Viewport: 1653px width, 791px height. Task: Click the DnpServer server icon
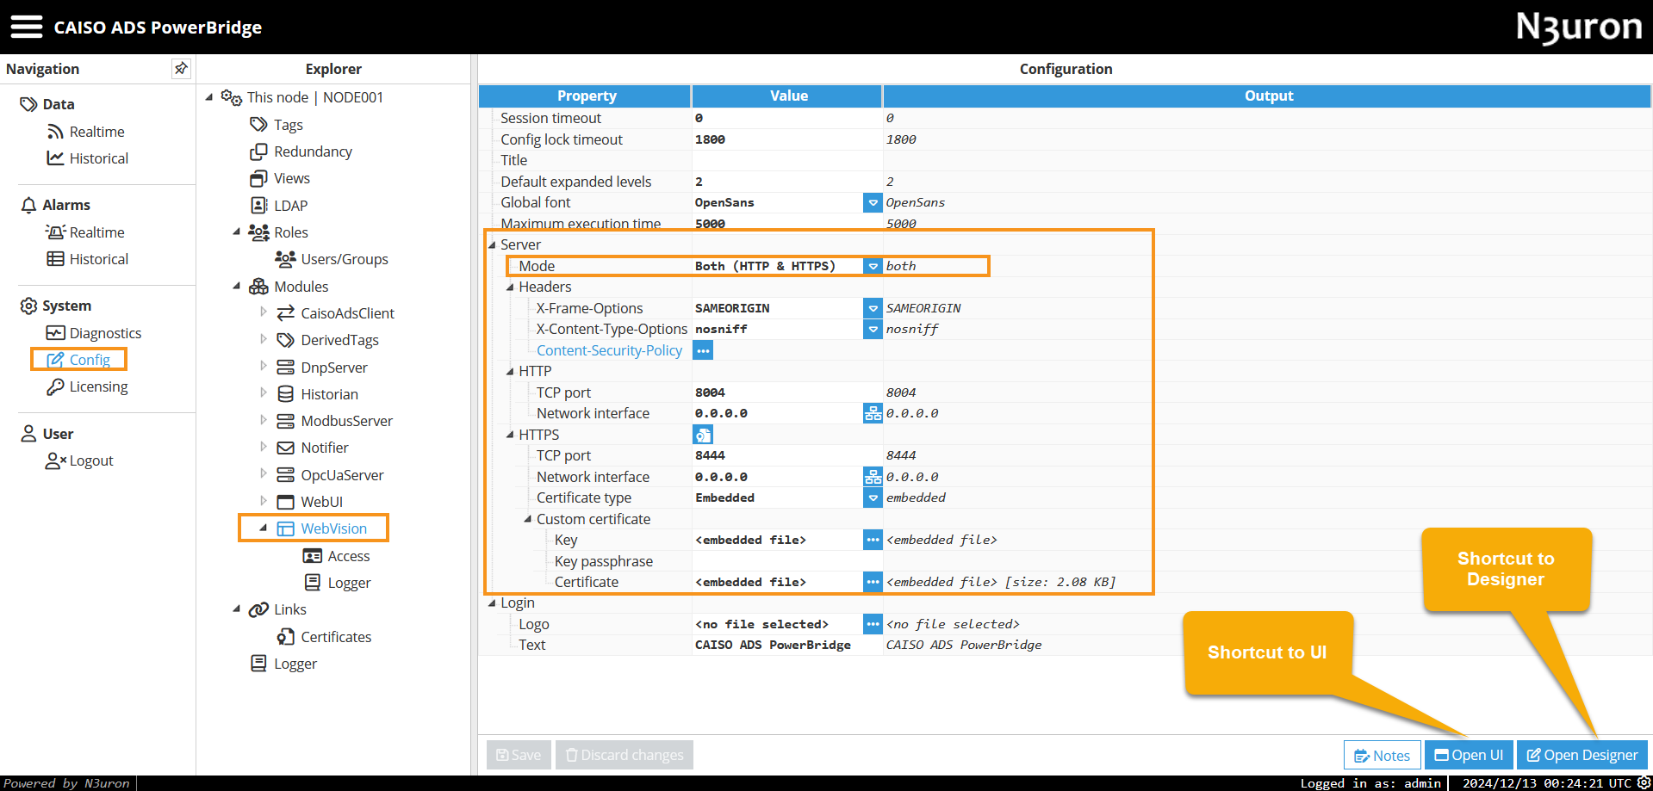286,368
